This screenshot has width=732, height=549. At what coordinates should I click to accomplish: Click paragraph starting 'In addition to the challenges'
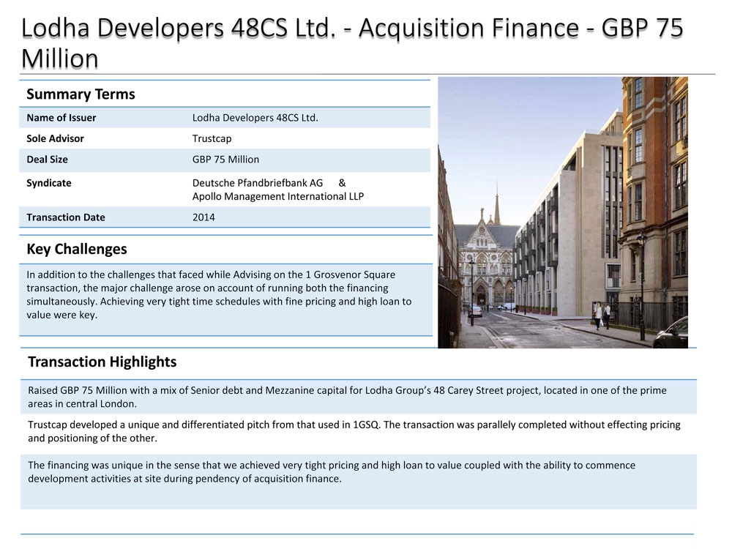[x=219, y=294]
